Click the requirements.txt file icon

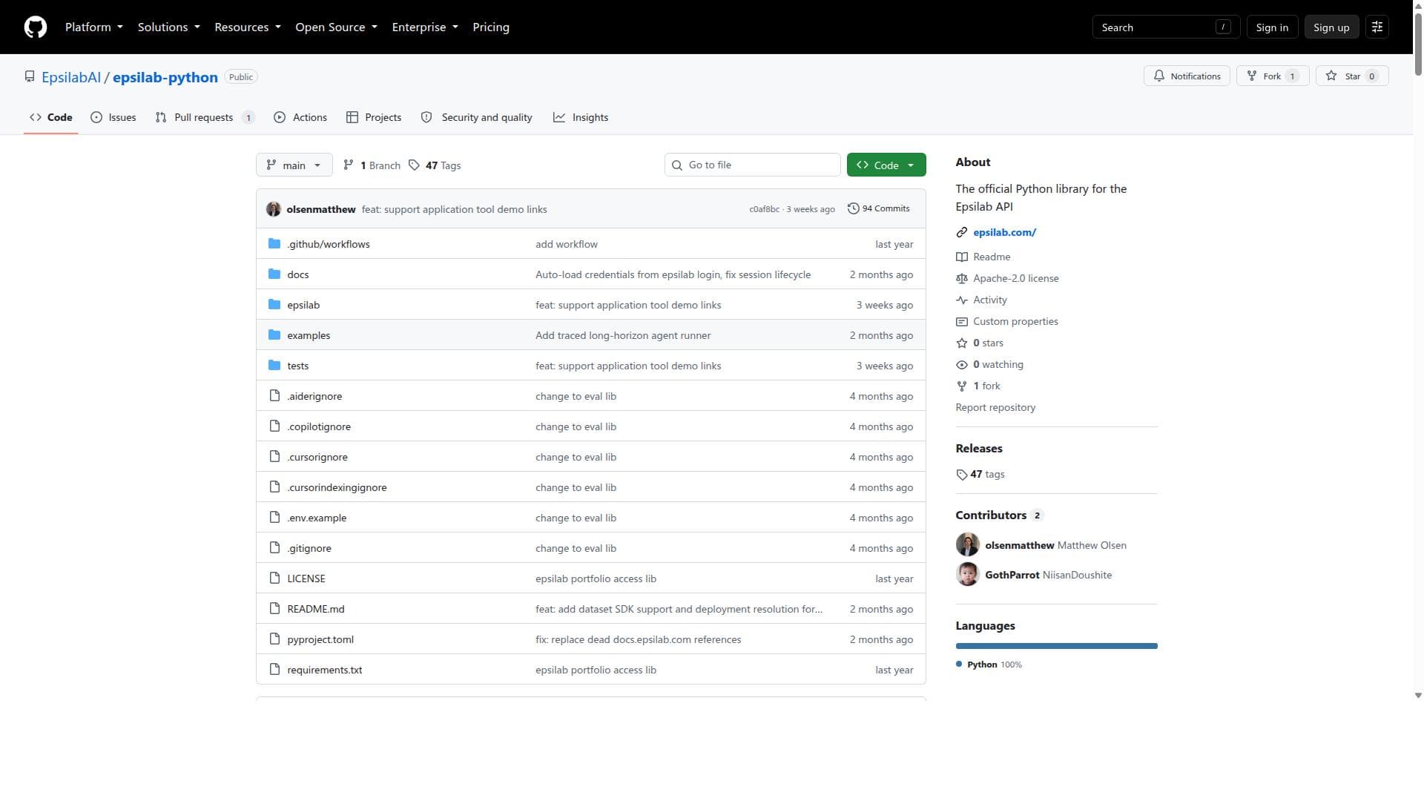[274, 670]
